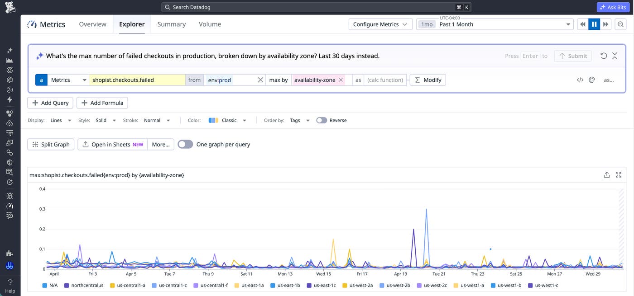The width and height of the screenshot is (634, 296).
Task: Open the Metrics source dropdown
Action: pos(68,80)
